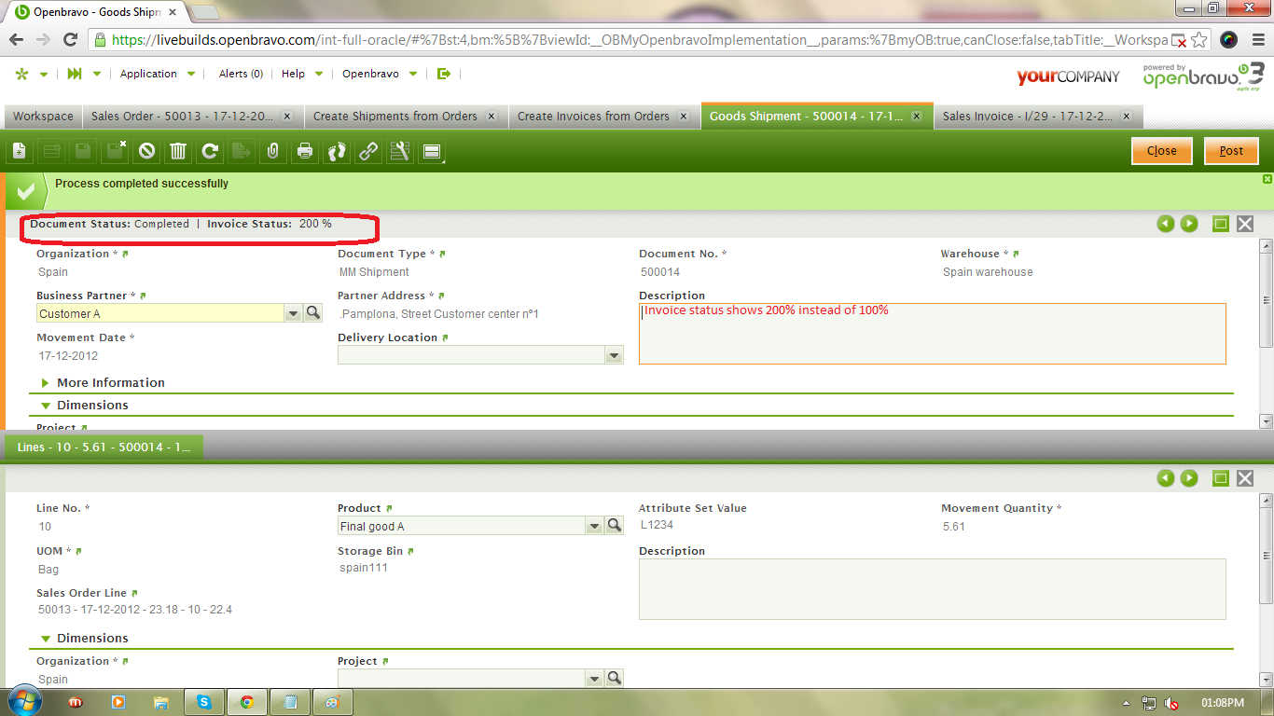Maximize the Lines form section
The width and height of the screenshot is (1274, 716).
(1221, 478)
